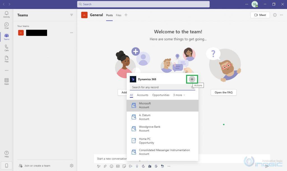Open the Files section in the left sidebar

pyautogui.click(x=6, y=59)
